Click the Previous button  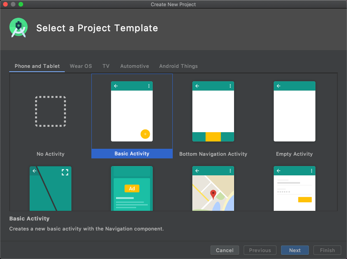[260, 250]
